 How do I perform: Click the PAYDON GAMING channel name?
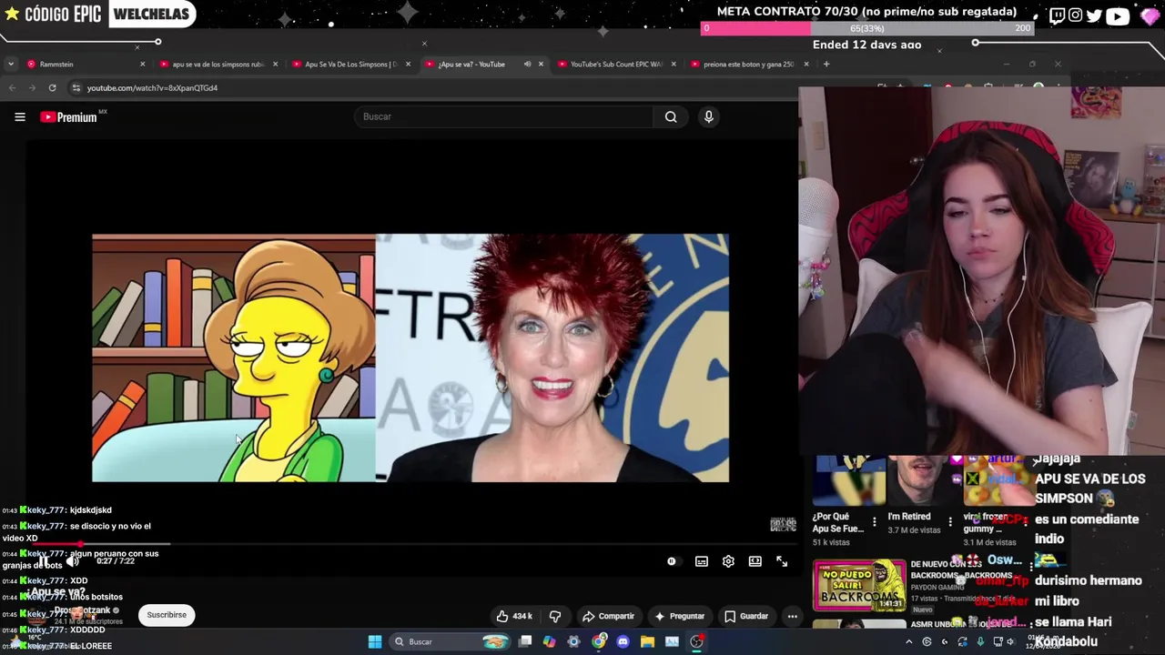[938, 588]
